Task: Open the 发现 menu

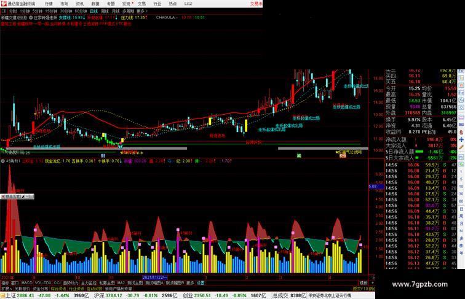Action: coord(126,4)
